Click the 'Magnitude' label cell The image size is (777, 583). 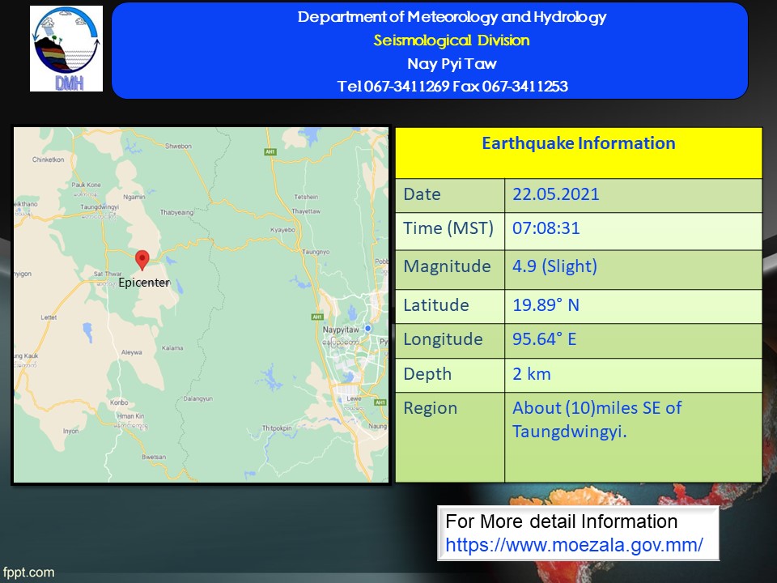pos(450,270)
